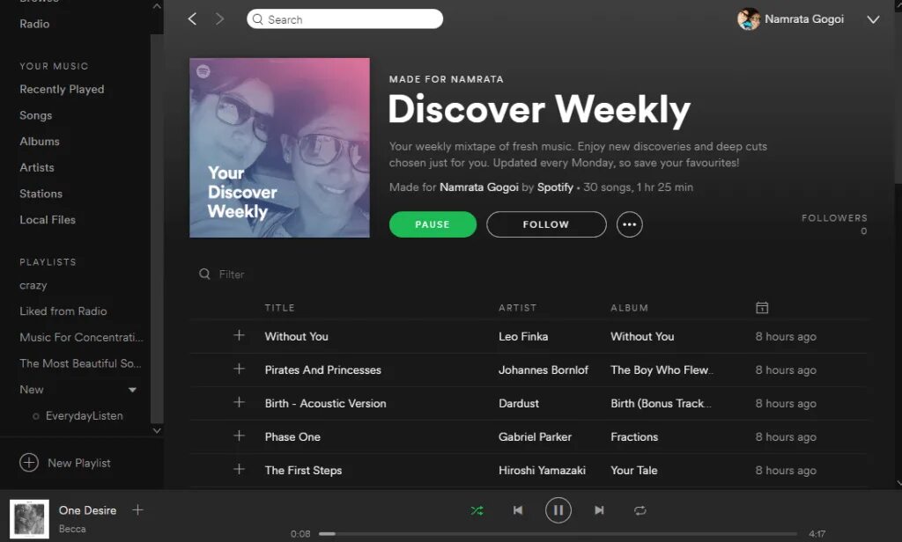Add One Desire to your library
The height and width of the screenshot is (542, 902).
tap(137, 509)
